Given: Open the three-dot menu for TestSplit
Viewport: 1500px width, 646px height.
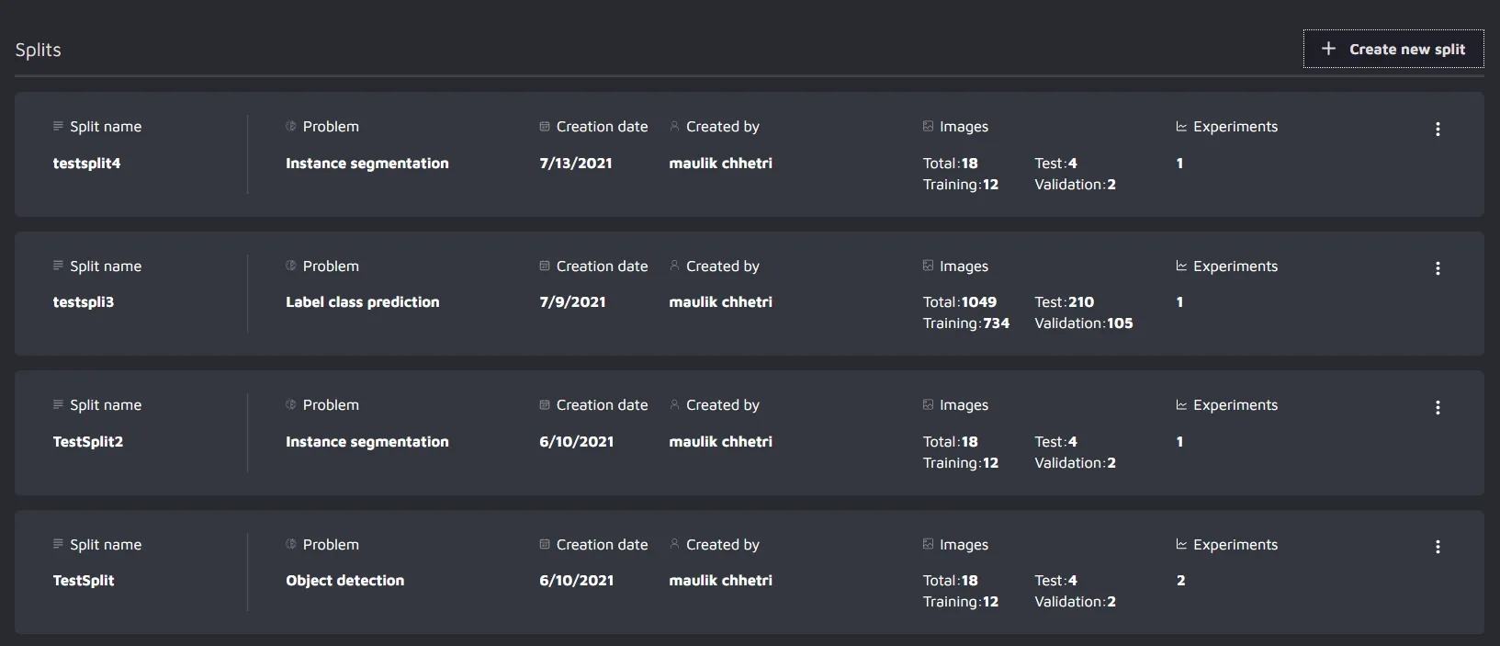Looking at the screenshot, I should click(x=1438, y=547).
